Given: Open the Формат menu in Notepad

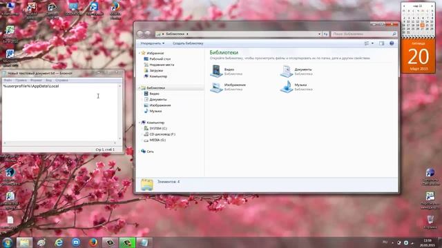Looking at the screenshot, I should pos(36,80).
